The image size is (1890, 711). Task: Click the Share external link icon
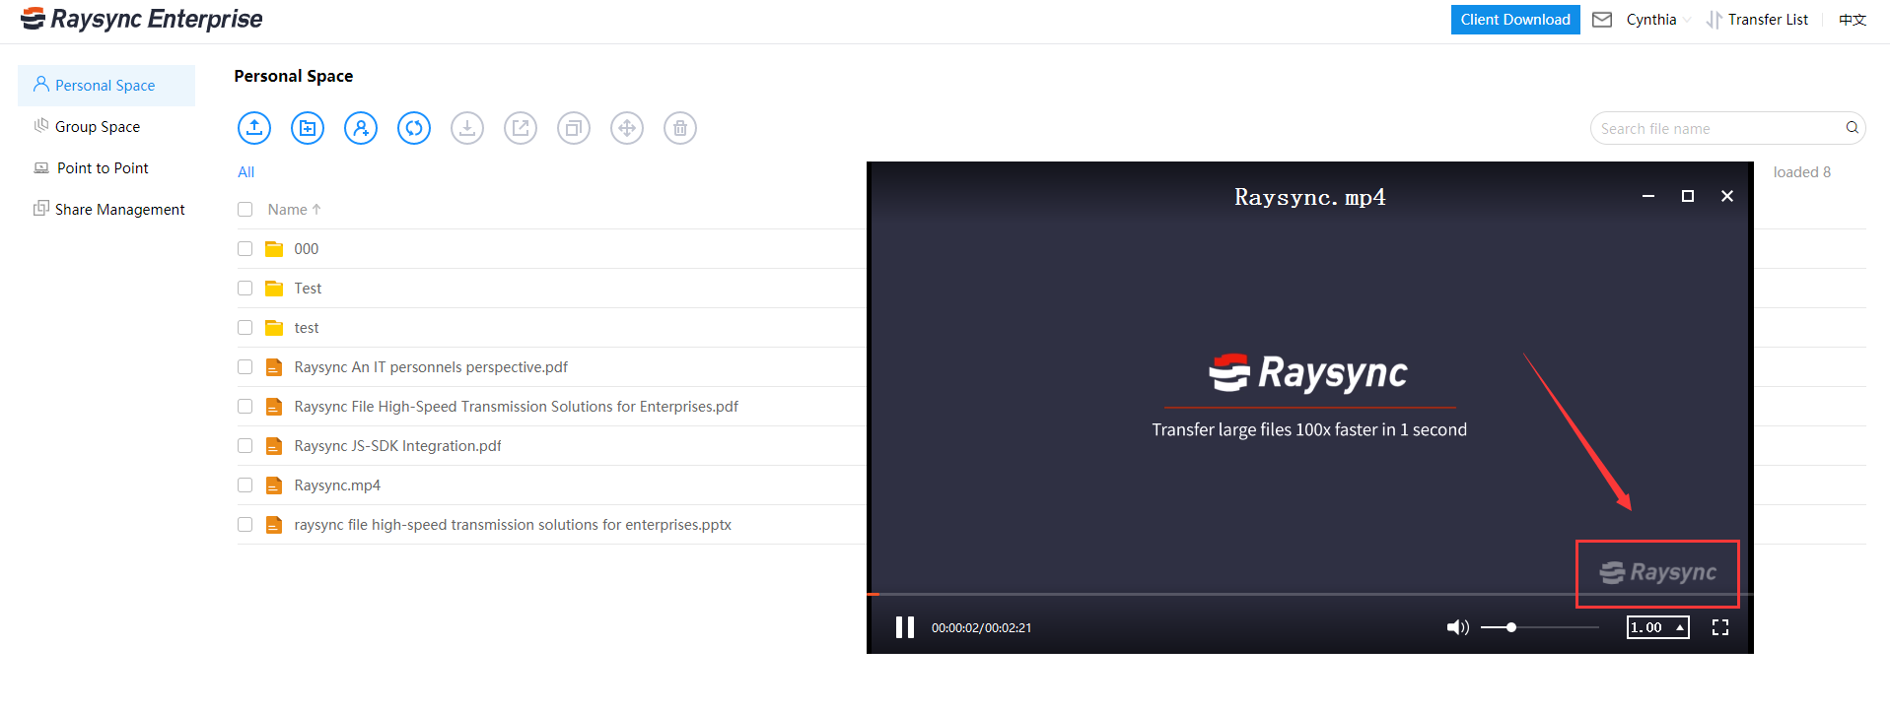(x=521, y=128)
